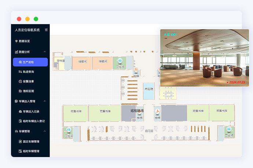
Task: Select the right 储藏间 room
Action: coord(102,63)
